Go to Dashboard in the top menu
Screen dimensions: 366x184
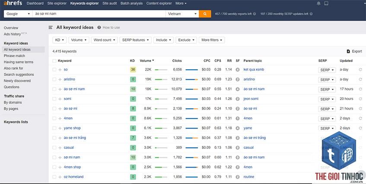tap(35, 3)
